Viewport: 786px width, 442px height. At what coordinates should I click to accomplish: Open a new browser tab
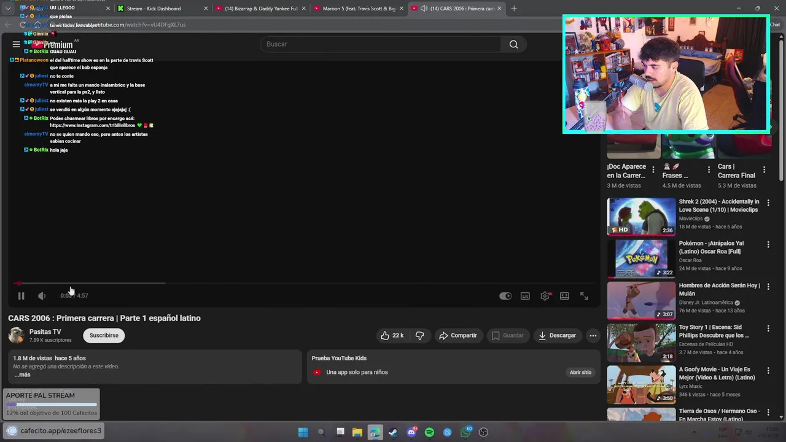[514, 9]
